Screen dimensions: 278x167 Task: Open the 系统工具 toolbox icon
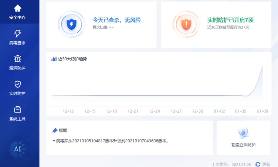coord(17,110)
